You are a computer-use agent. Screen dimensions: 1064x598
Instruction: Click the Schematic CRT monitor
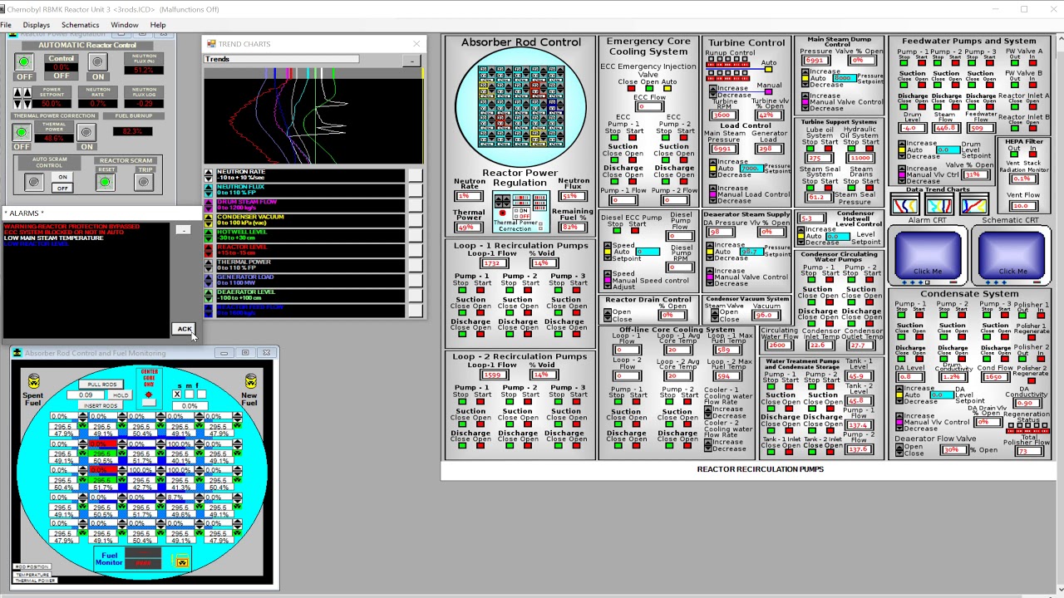(1011, 255)
